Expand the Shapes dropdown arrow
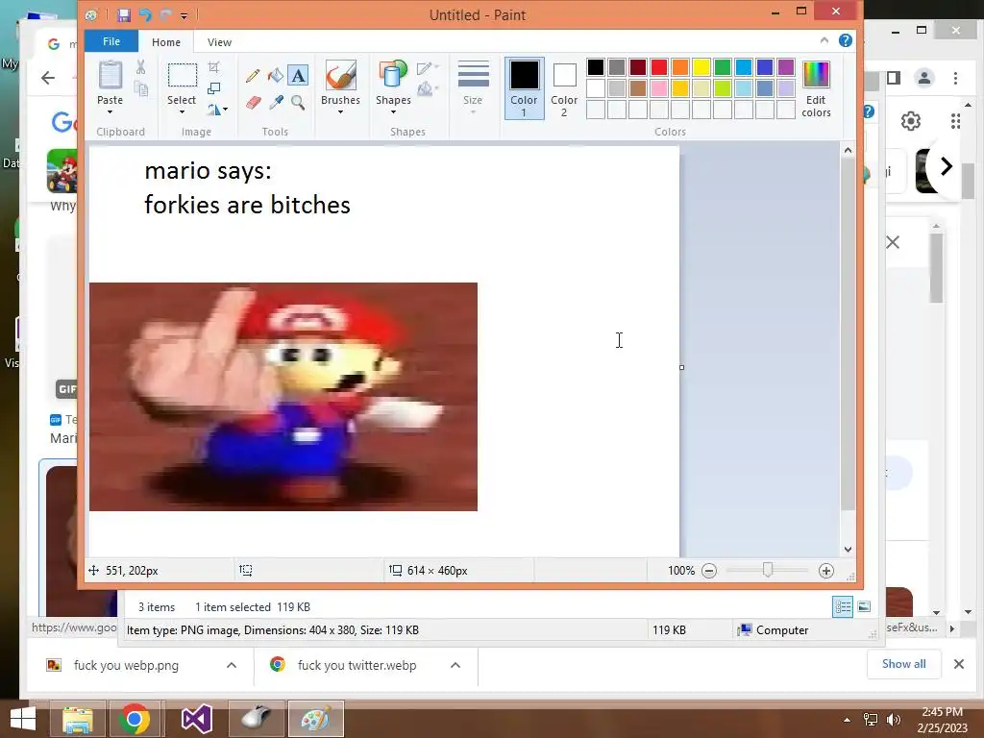The width and height of the screenshot is (984, 738). [393, 112]
